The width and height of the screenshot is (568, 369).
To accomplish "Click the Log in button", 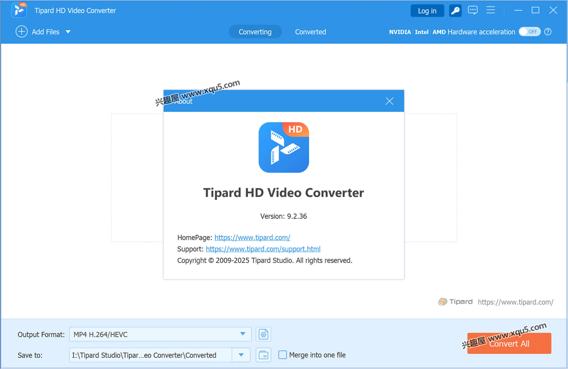I will tap(427, 10).
